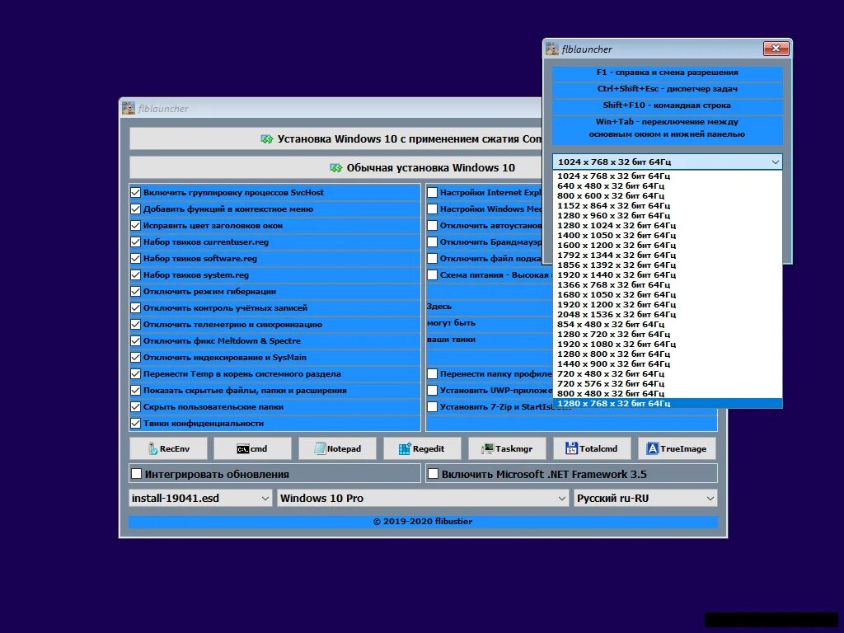Image resolution: width=844 pixels, height=633 pixels.
Task: Click Ctrl+Shift+Esc - диспетчер задач bar
Action: [x=668, y=89]
